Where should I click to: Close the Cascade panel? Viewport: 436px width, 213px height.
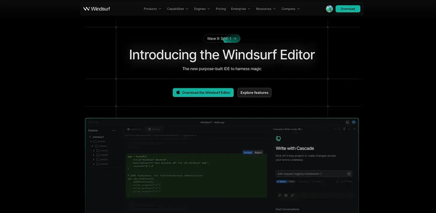(354, 129)
